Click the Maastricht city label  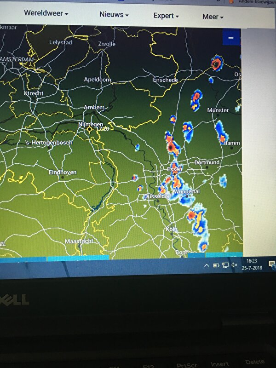tap(79, 241)
